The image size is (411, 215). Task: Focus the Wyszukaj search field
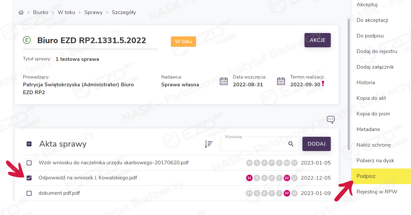(x=253, y=144)
